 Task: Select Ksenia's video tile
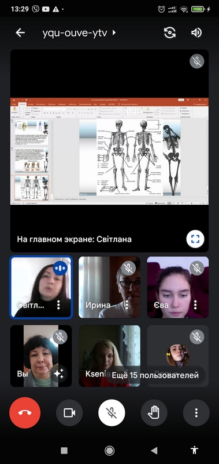tap(109, 356)
